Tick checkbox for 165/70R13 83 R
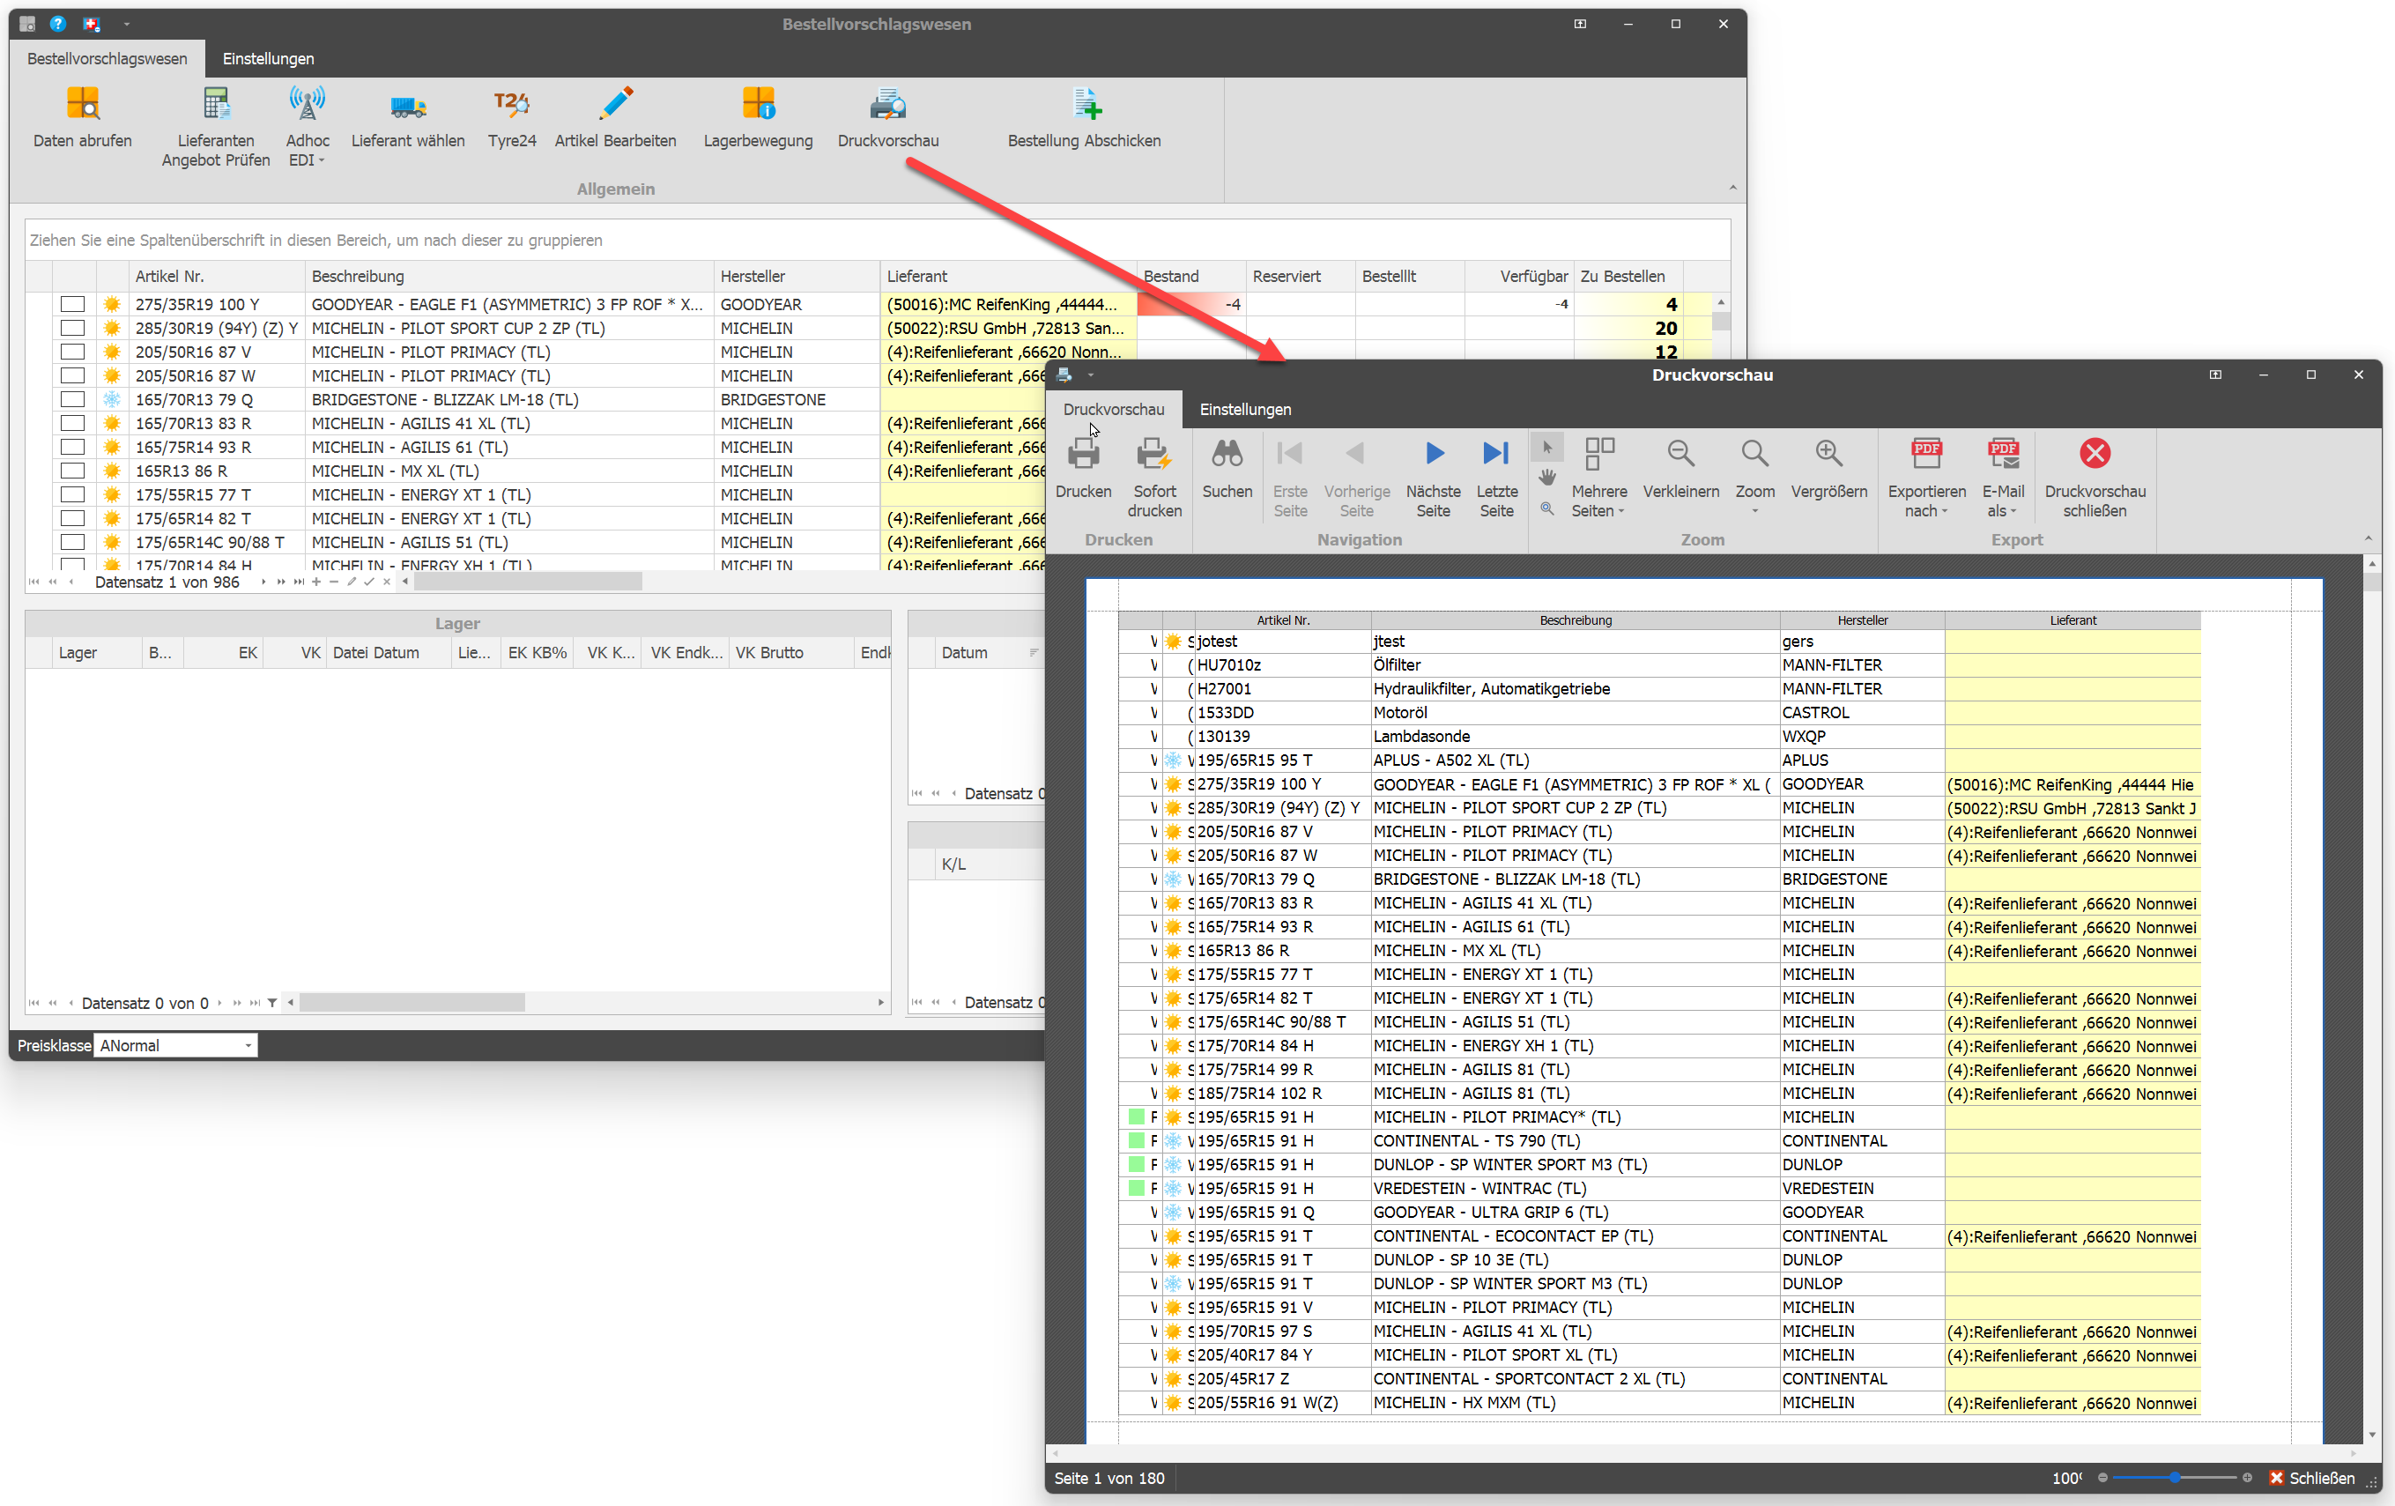Image resolution: width=2395 pixels, height=1506 pixels. coord(72,424)
